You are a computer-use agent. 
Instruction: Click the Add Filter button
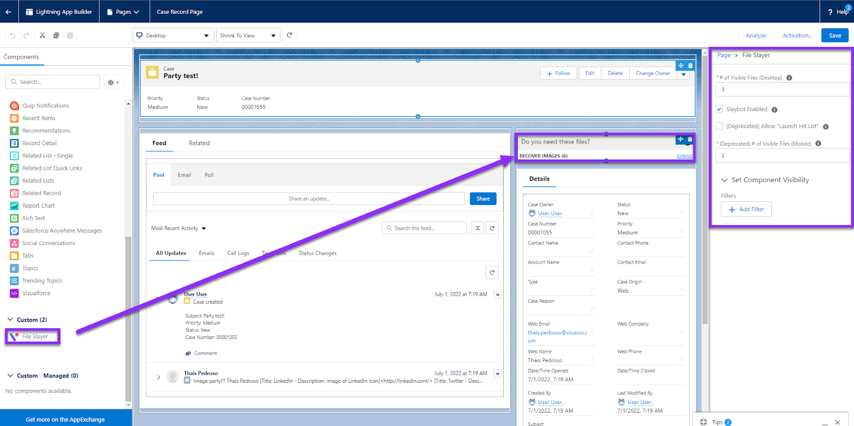746,209
